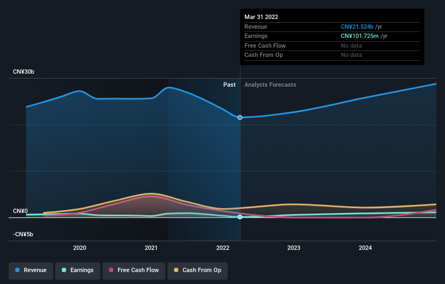Click the tooltip 'Free Cash Flow' row label
Viewport: 445px width, 284px height.
pyautogui.click(x=265, y=46)
